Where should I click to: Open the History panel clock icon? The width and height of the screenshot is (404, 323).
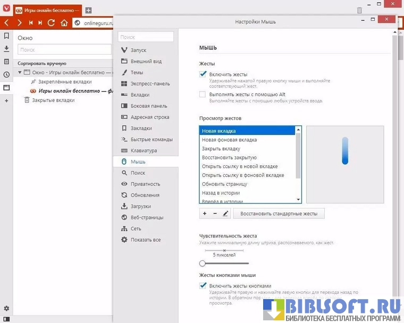click(6, 75)
